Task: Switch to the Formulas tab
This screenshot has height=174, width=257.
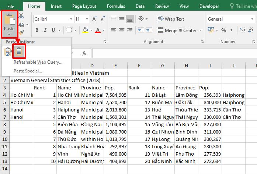Action: [x=116, y=6]
